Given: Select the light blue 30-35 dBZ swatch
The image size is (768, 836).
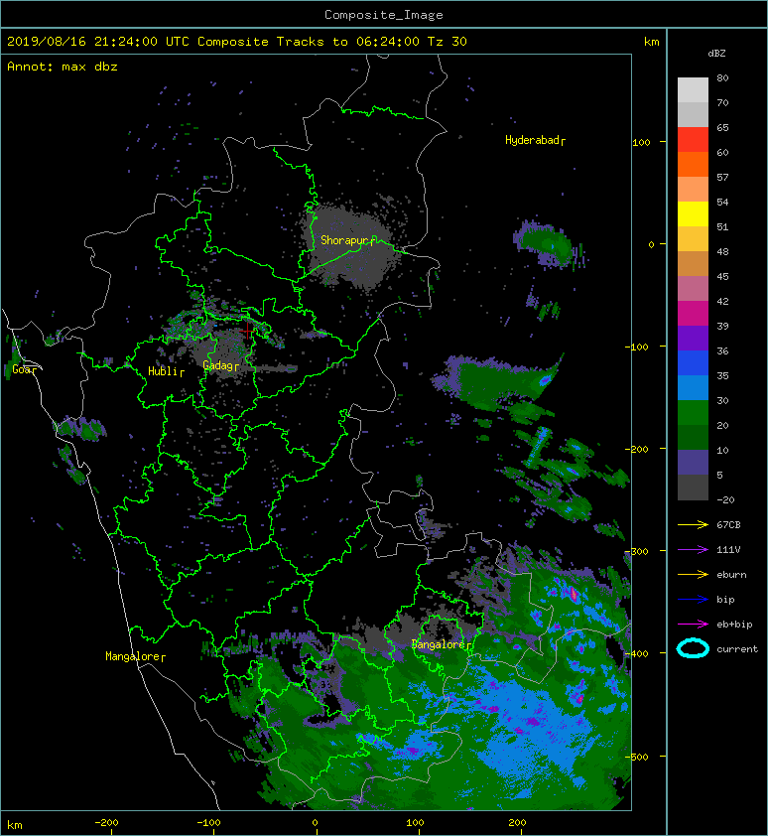Looking at the screenshot, I should (x=693, y=387).
